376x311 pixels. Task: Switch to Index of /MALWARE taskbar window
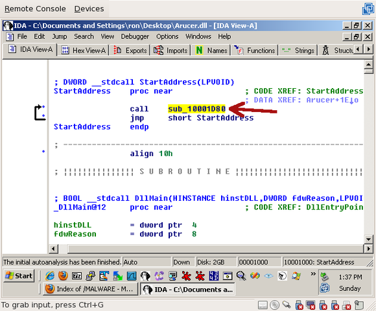(91, 289)
